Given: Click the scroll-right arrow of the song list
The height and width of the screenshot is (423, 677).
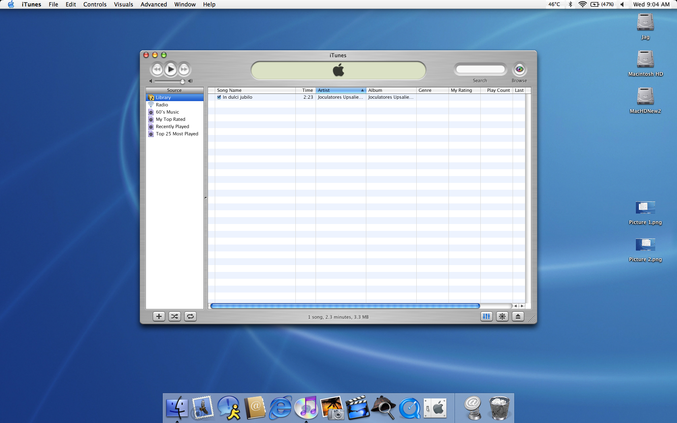Looking at the screenshot, I should (x=522, y=306).
